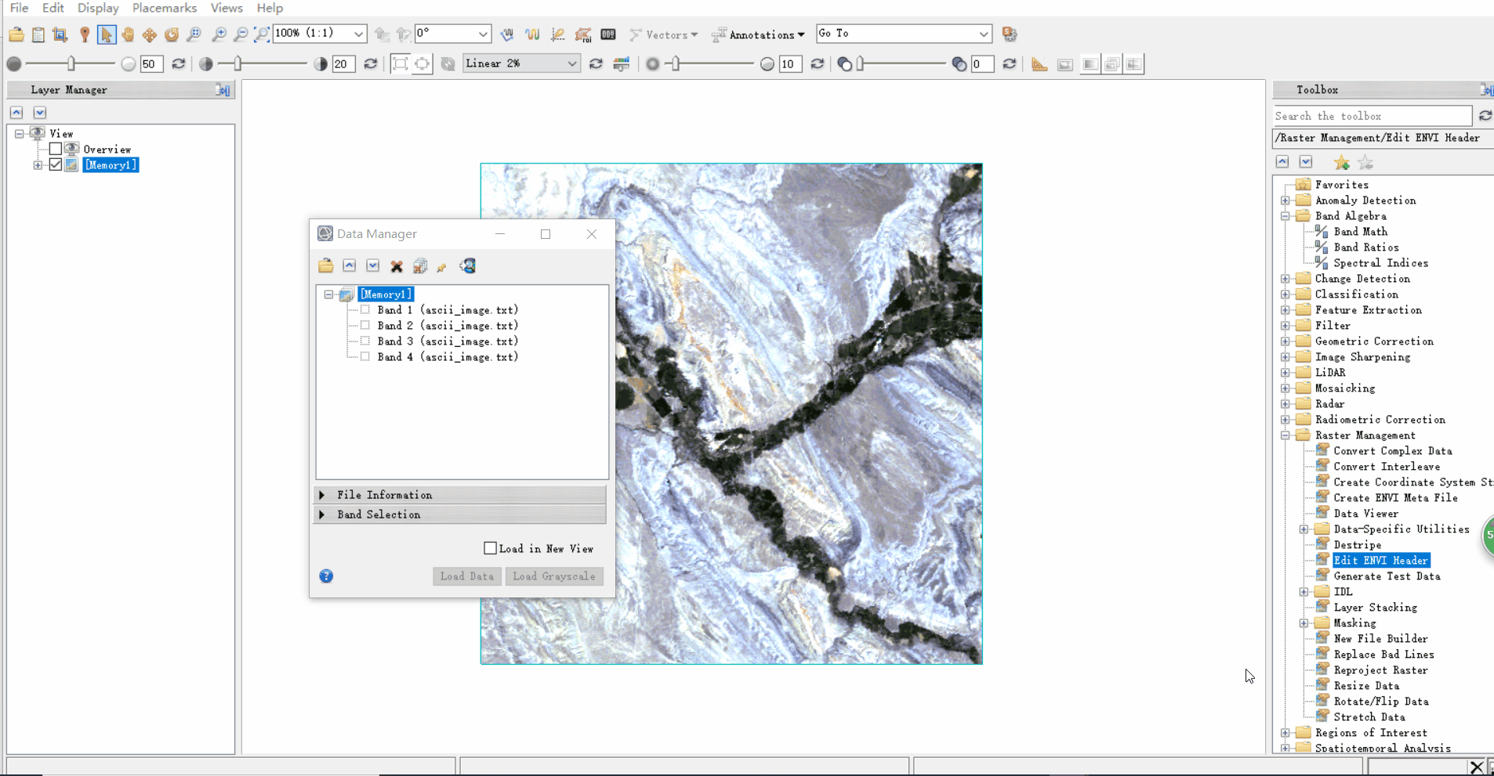Click the Zoom Out magnifier
Screen dimensions: 1494x776
241,34
